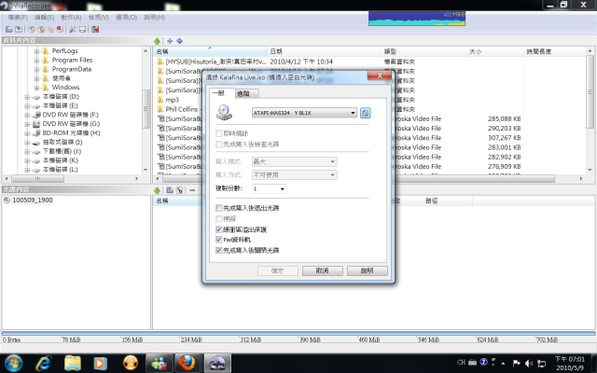
Task: Click the burn compilation disc toolbar icon
Action: coord(32,29)
